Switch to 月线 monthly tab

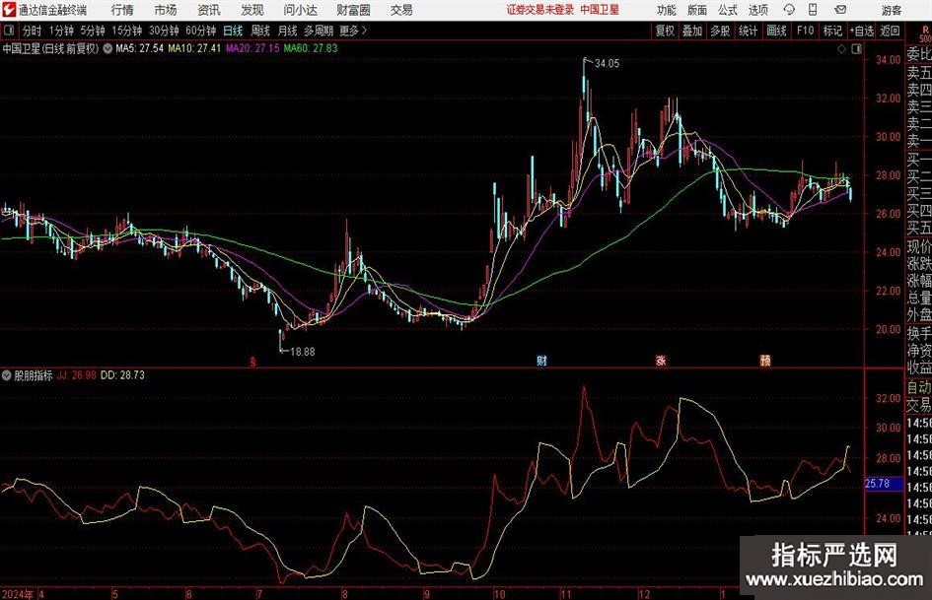click(288, 31)
